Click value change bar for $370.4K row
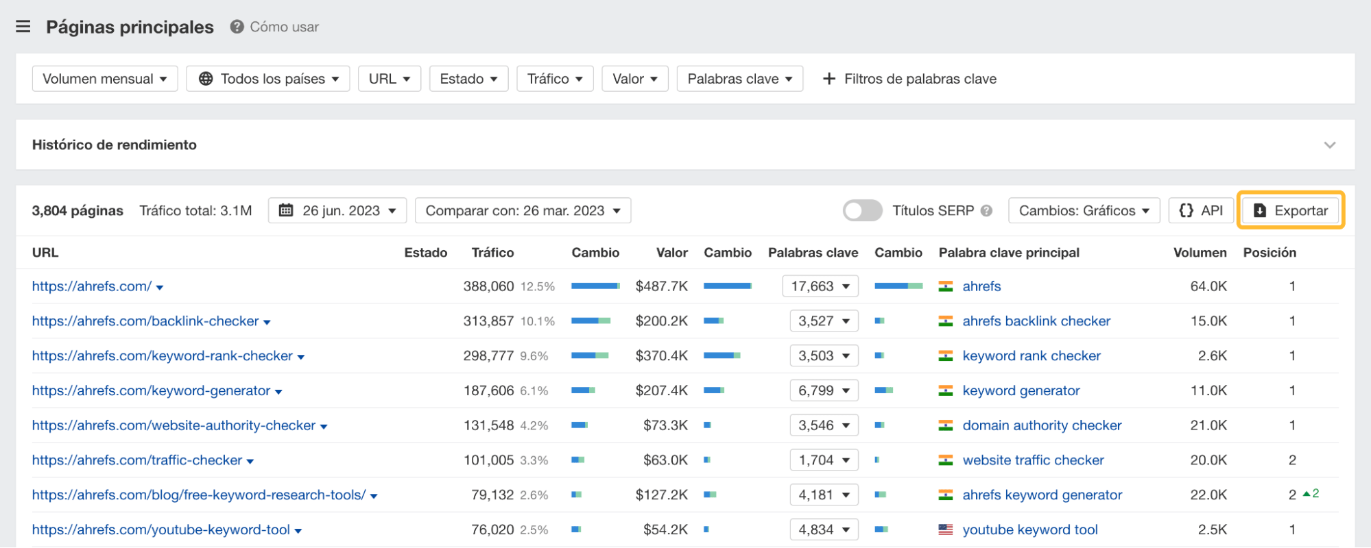This screenshot has width=1371, height=548. coord(722,356)
